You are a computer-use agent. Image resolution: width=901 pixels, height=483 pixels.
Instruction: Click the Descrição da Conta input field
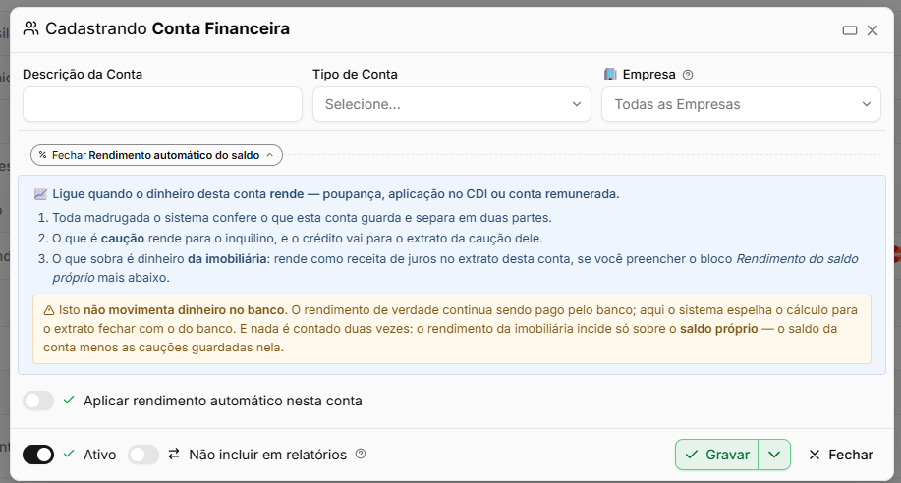pyautogui.click(x=163, y=104)
